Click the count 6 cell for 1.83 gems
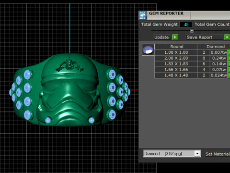Image resolution: width=230 pixels, height=173 pixels. [204, 64]
